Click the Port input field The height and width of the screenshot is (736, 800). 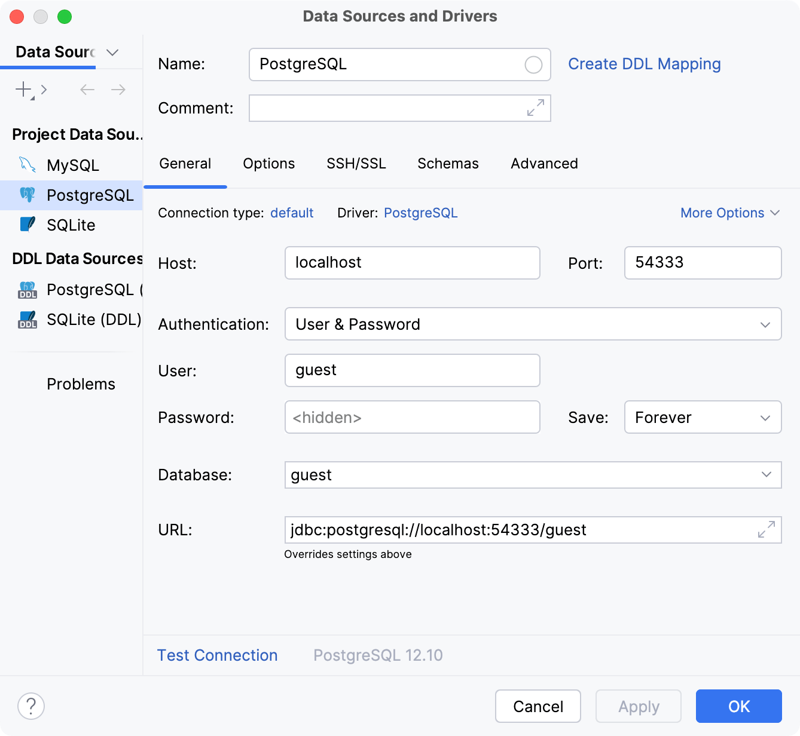tap(703, 263)
